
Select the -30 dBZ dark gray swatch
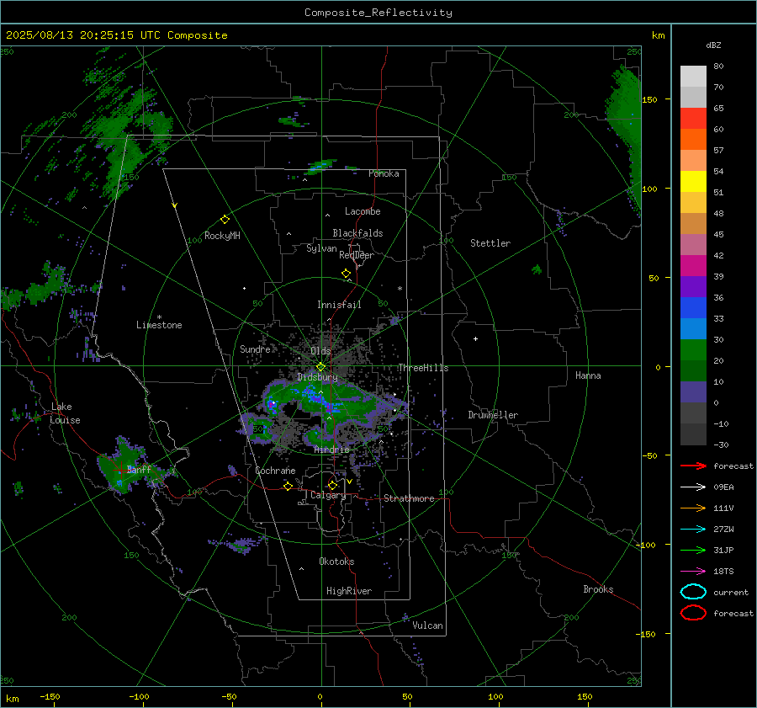(693, 434)
